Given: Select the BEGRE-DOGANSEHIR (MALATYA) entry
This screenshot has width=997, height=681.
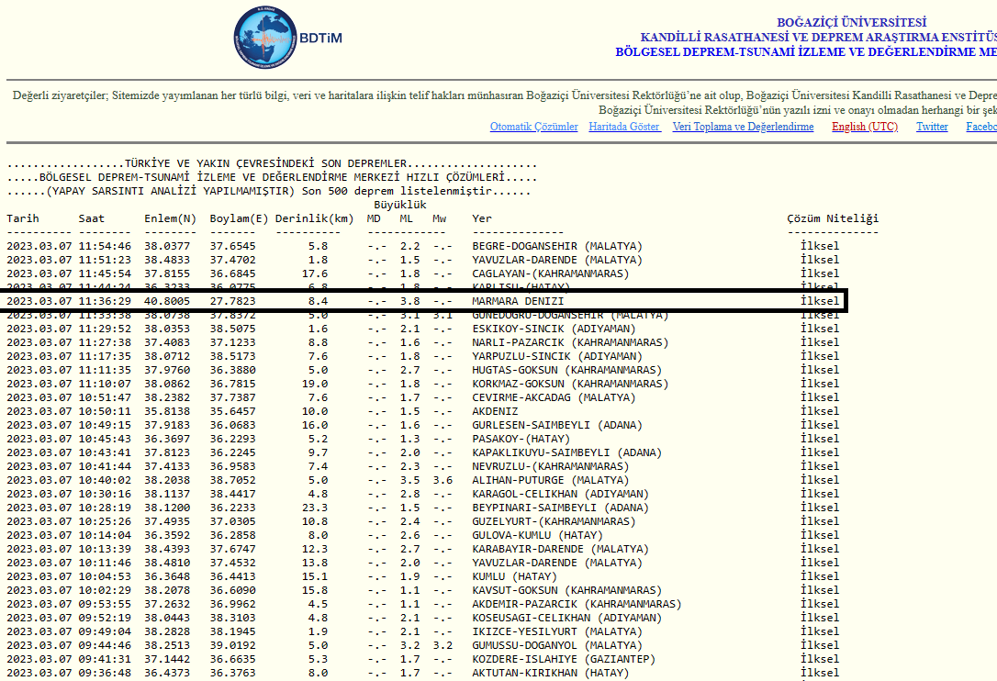Looking at the screenshot, I should 556,246.
